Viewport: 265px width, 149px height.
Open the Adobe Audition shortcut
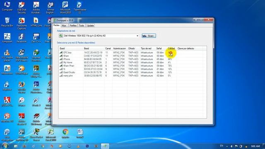[x=22, y=135]
